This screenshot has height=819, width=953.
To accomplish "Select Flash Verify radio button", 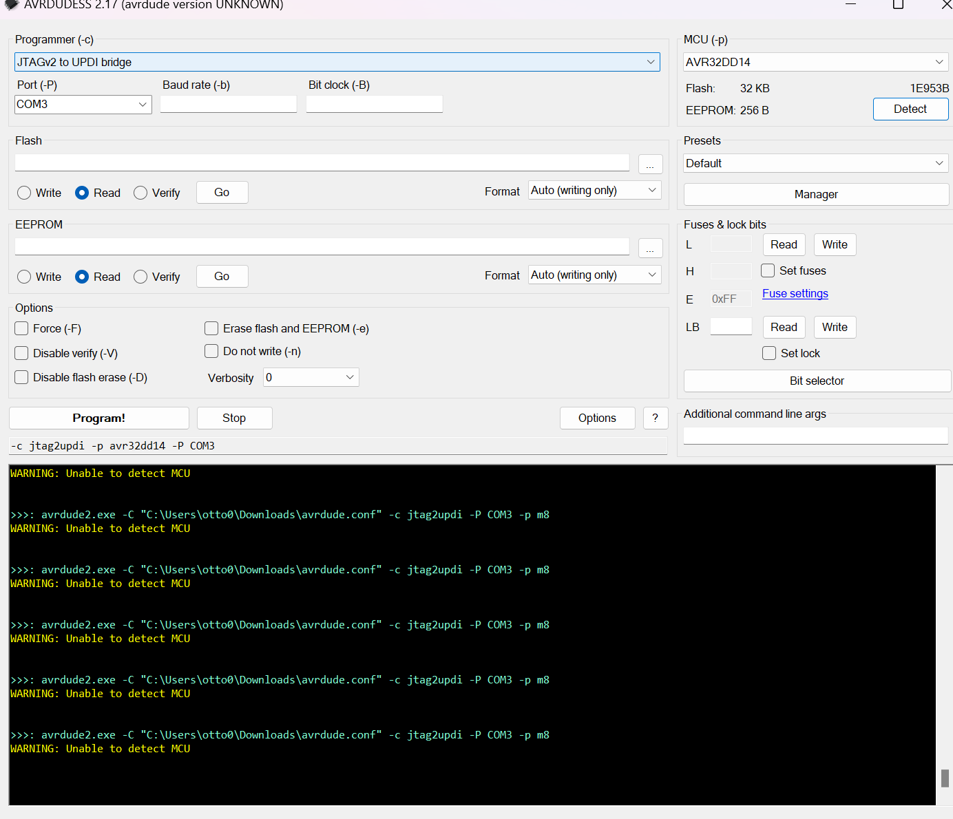I will (x=140, y=193).
